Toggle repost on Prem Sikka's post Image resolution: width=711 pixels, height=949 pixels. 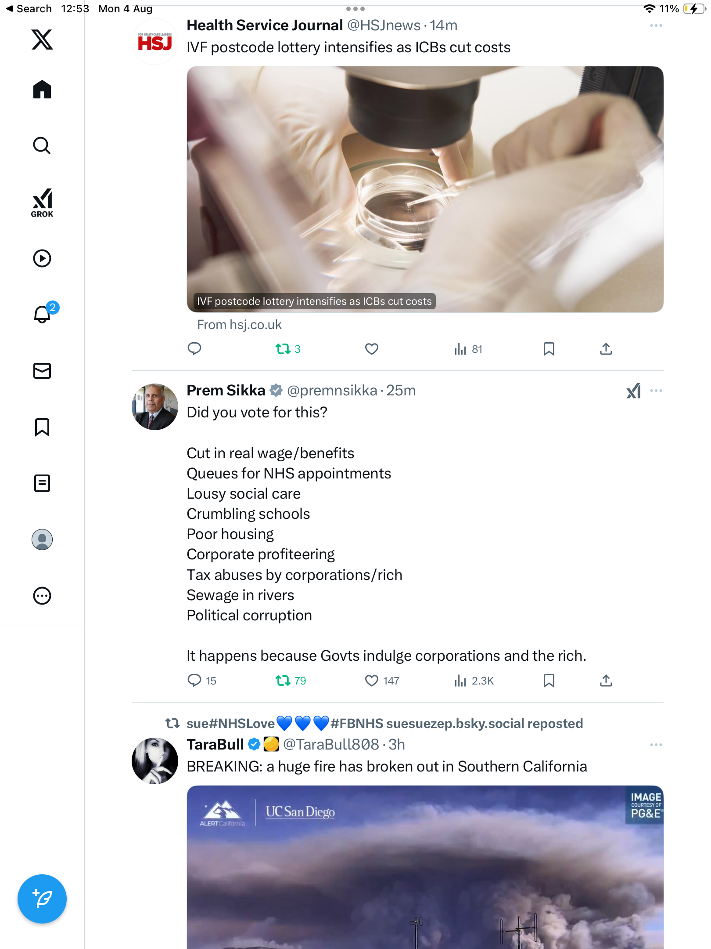pyautogui.click(x=283, y=681)
